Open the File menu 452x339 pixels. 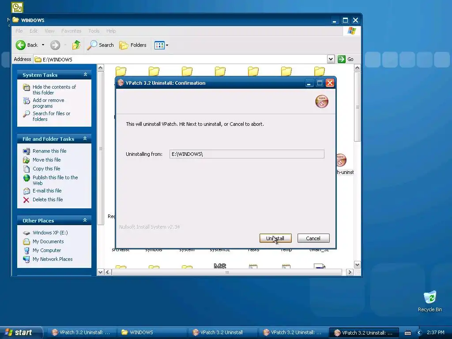tap(19, 31)
